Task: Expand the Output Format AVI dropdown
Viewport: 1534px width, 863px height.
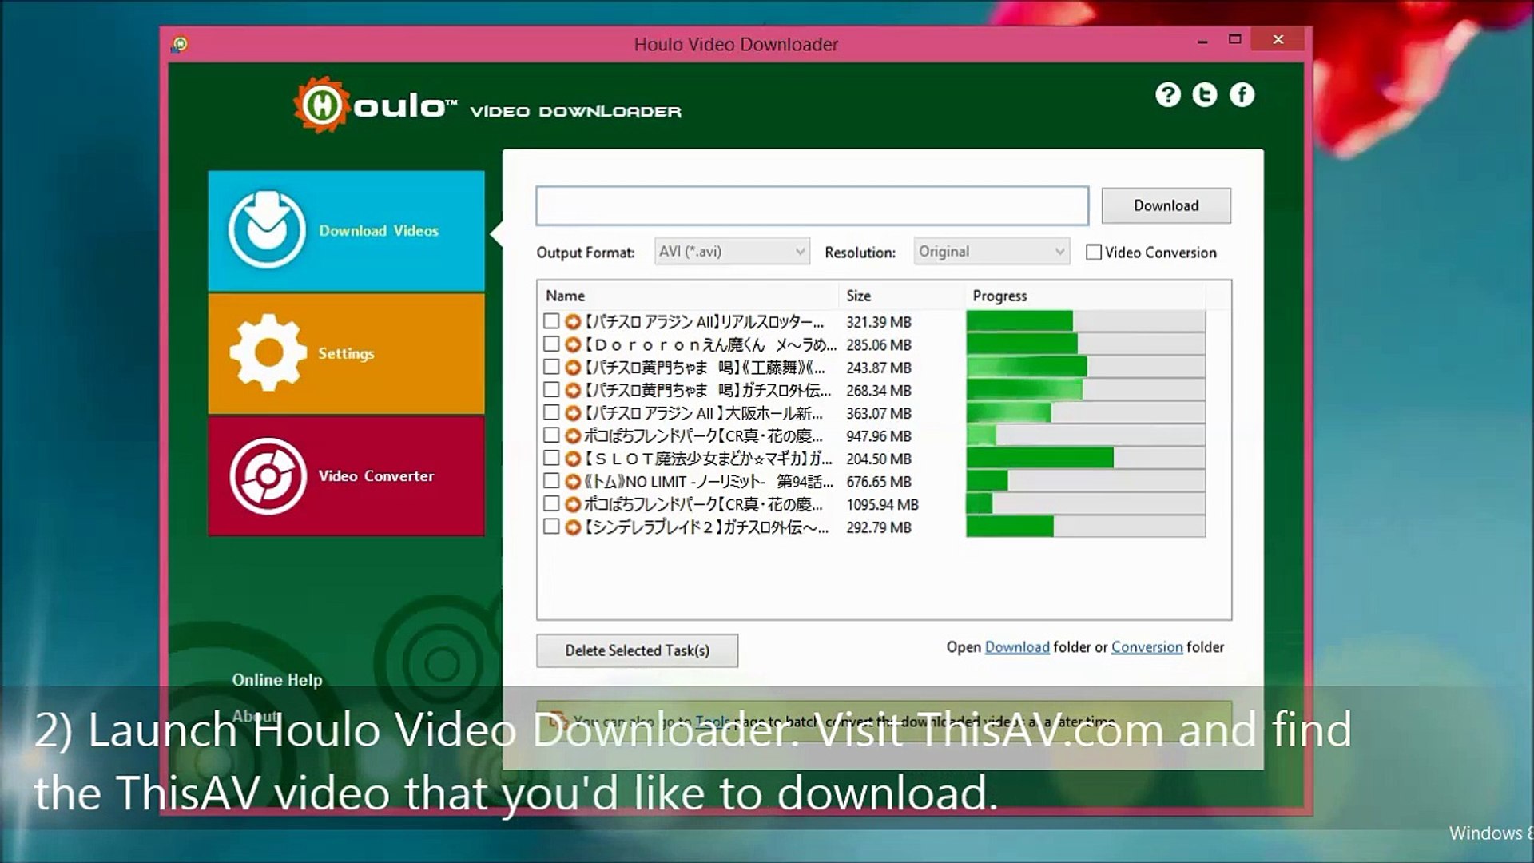Action: coord(732,252)
